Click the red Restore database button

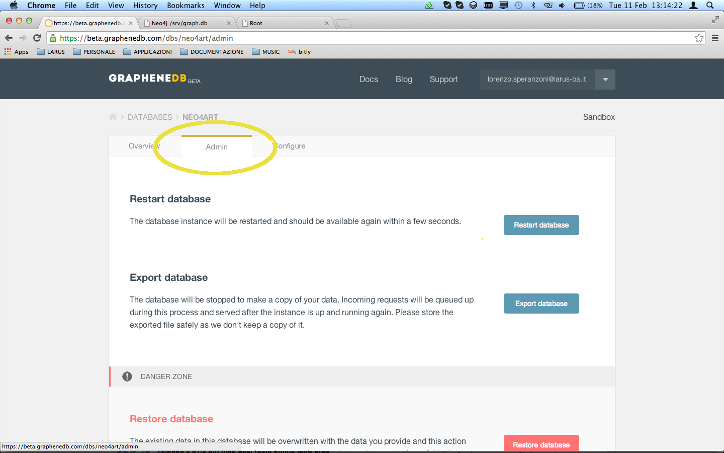(541, 443)
